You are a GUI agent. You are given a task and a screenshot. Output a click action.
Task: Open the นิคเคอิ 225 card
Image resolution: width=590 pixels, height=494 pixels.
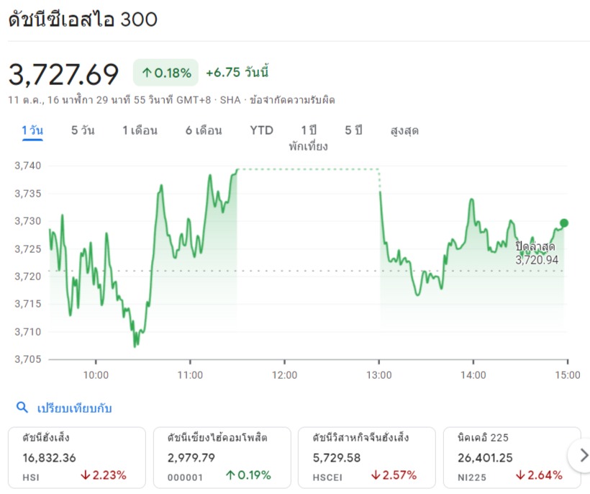point(512,457)
